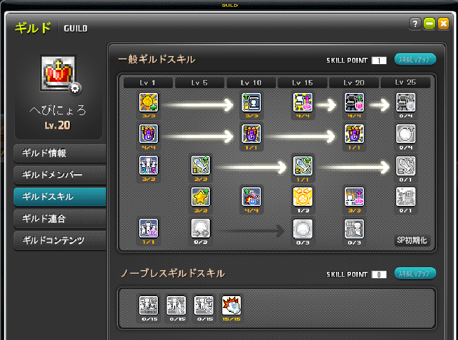Select the gold medal skill showing 1/3
Image resolution: width=458 pixels, height=340 pixels.
point(303,197)
